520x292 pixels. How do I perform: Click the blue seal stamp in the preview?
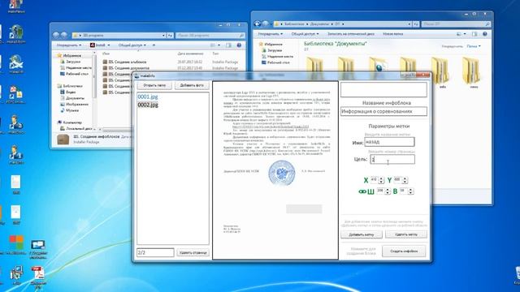click(x=282, y=173)
